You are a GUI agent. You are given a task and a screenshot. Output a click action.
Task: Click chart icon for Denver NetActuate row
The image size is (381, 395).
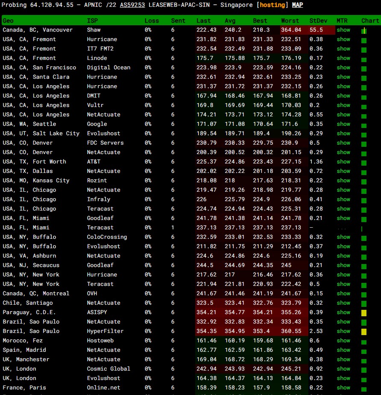coord(363,154)
